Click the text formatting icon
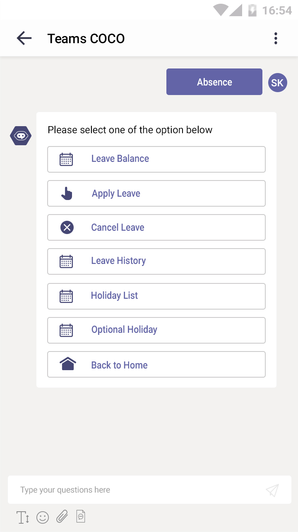This screenshot has width=298, height=532. point(23,517)
